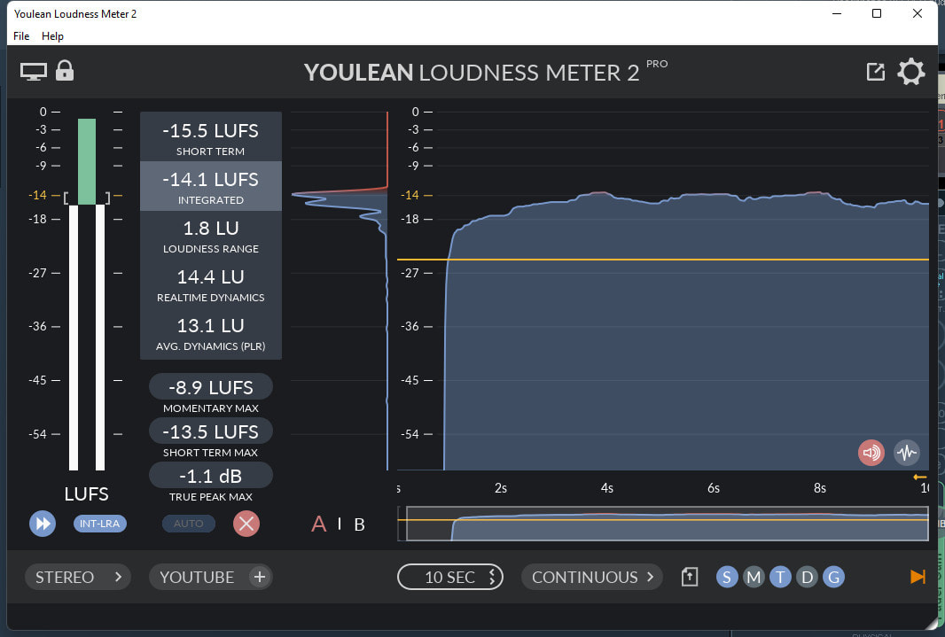Screen dimensions: 945x637
Task: Click the 8s marker on the time axis
Action: (820, 487)
